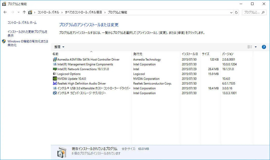This screenshot has width=270, height=160.
Task: Open the 整理 dropdown menu
Action: 59,47
